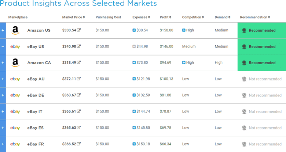The width and height of the screenshot is (286, 152).
Task: Click the Amazon CA logo icon
Action: (x=15, y=63)
